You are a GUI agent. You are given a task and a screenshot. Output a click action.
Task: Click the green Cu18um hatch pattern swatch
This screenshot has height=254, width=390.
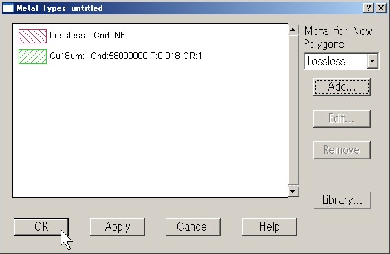32,56
